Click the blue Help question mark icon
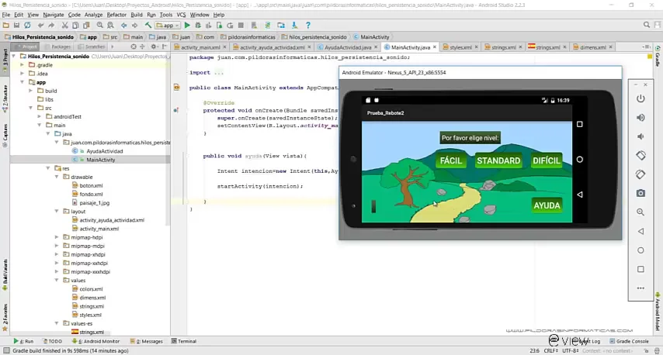Screen dimensions: 663x355 click(308, 26)
